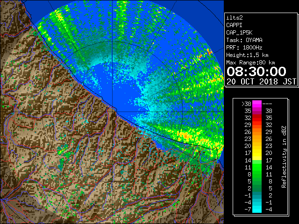This screenshot has width=299, height=224.
Task: Click the radar center where crosshair lines meet
Action: pyautogui.click(x=112, y=112)
